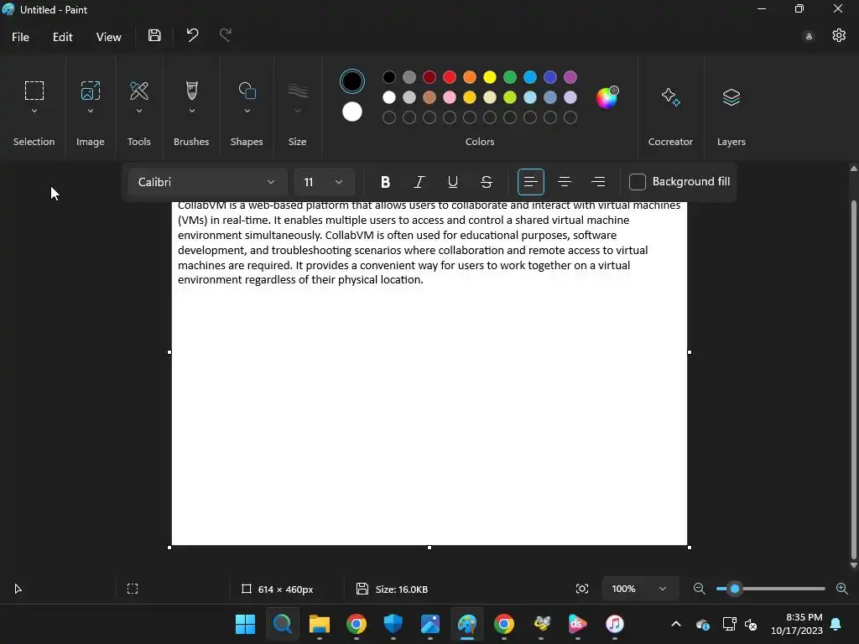Screen dimensions: 859x644
Task: Open the Edit menu
Action: coord(62,37)
